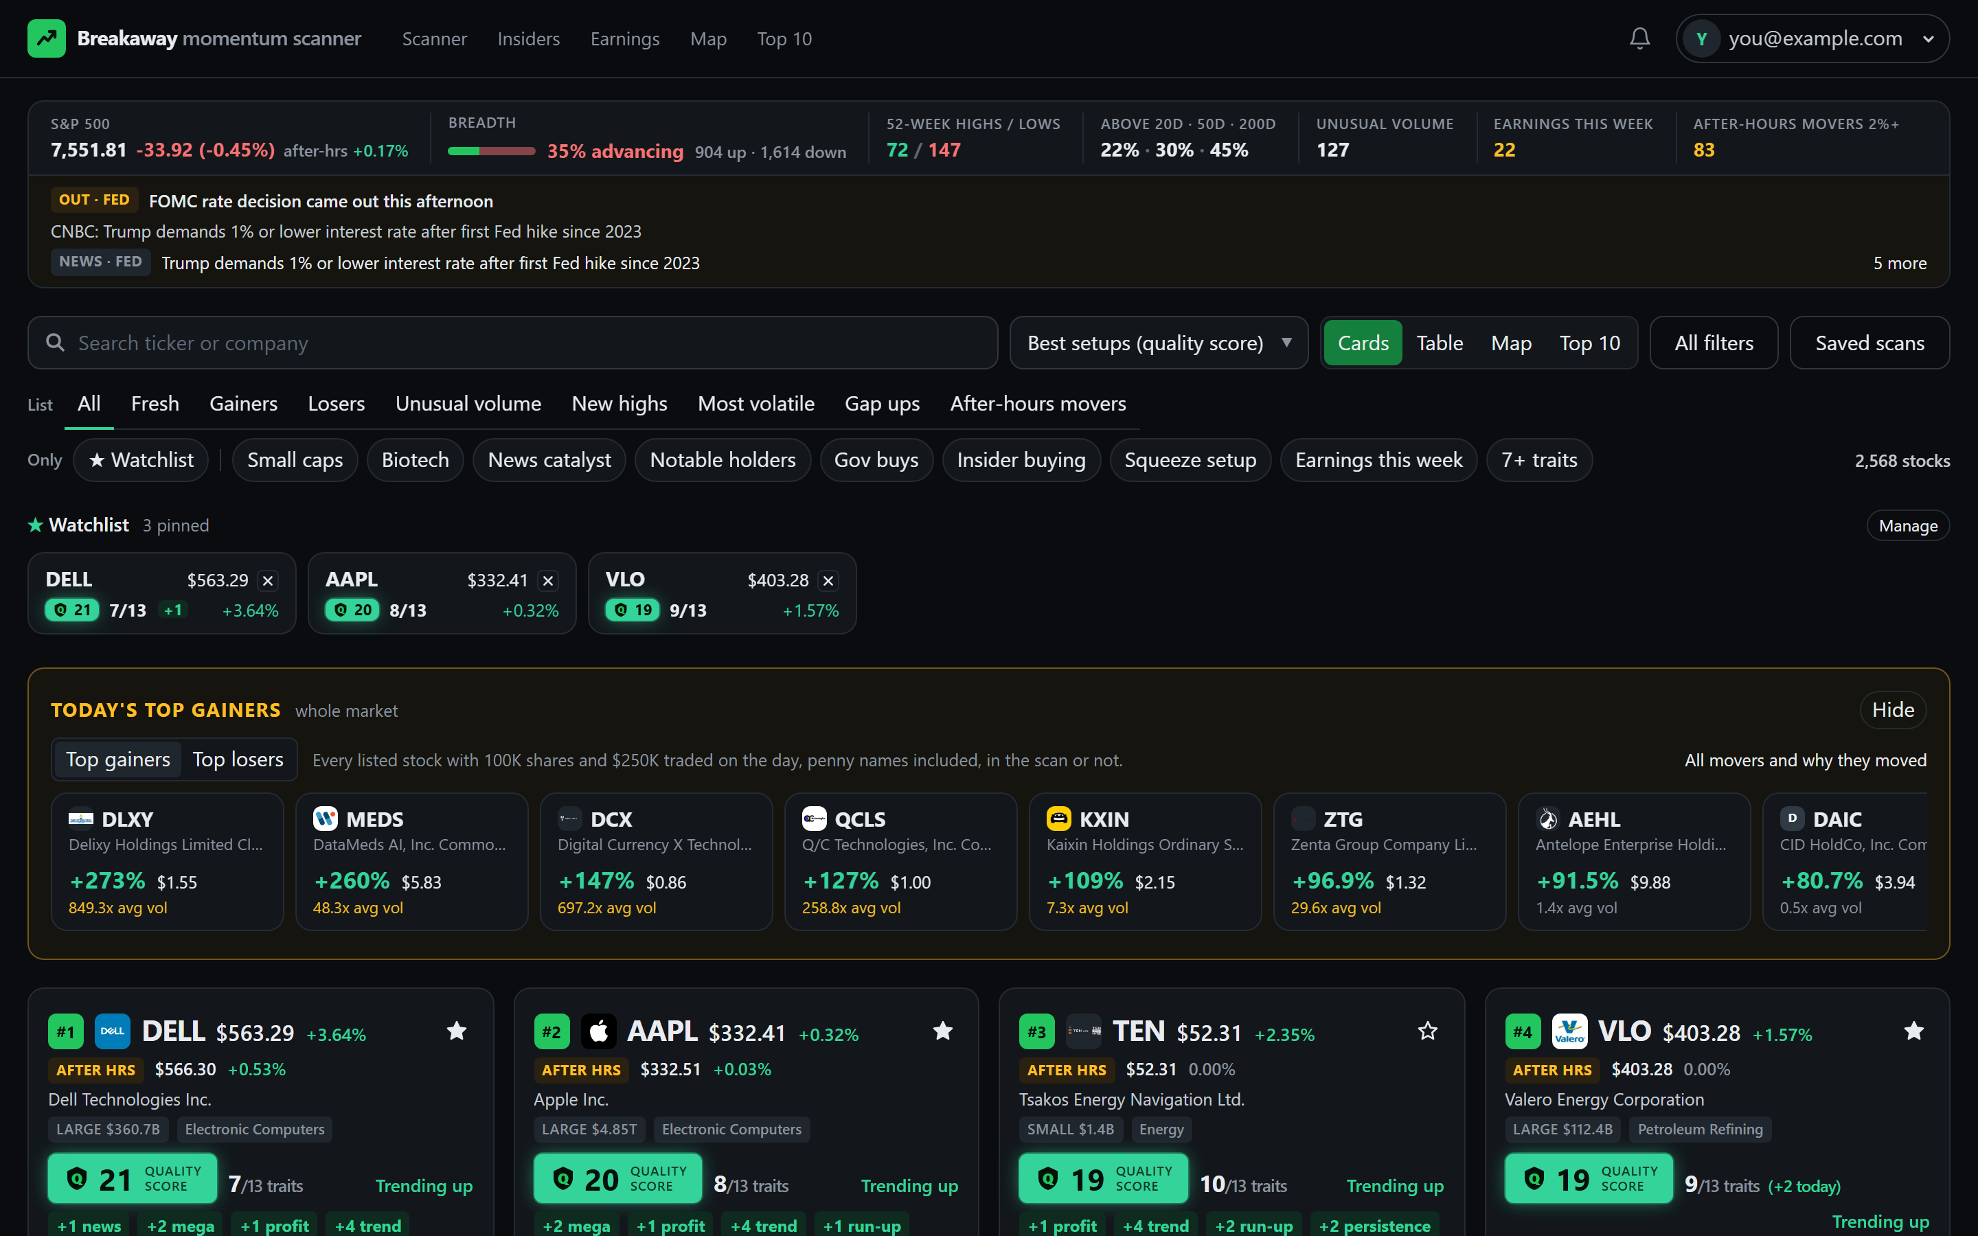Click the Valero logo on card #4
The height and width of the screenshot is (1236, 1978).
[1569, 1031]
